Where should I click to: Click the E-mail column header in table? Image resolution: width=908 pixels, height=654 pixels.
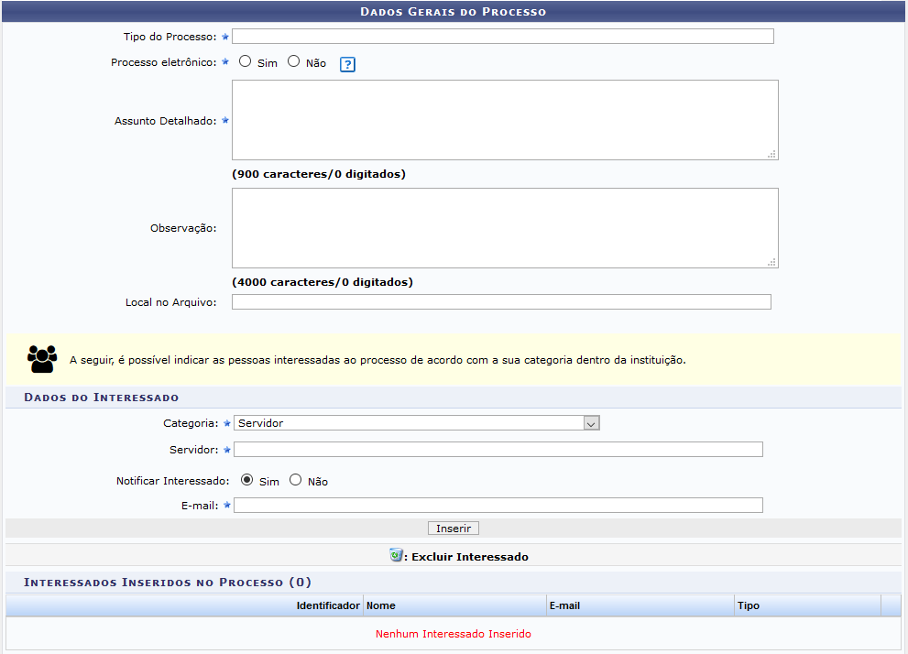pos(564,605)
